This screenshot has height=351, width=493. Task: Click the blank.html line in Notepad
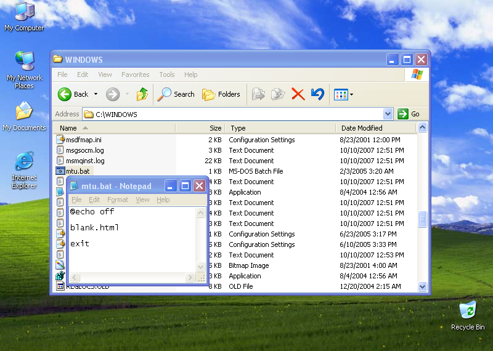coord(94,227)
